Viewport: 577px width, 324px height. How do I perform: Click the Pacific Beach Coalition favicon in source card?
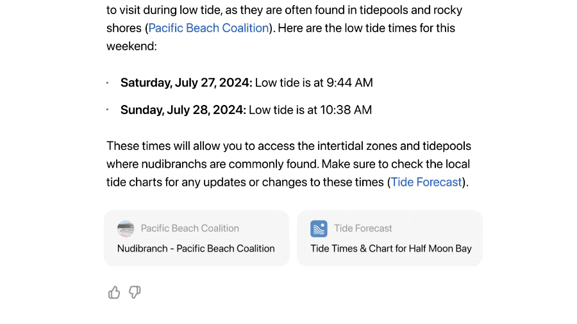click(x=126, y=229)
